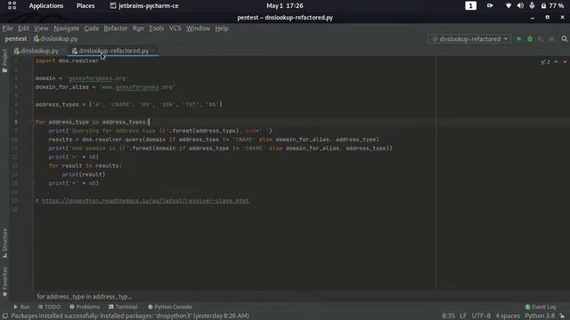
Task: Open the Python Console tool window
Action: coord(170,307)
